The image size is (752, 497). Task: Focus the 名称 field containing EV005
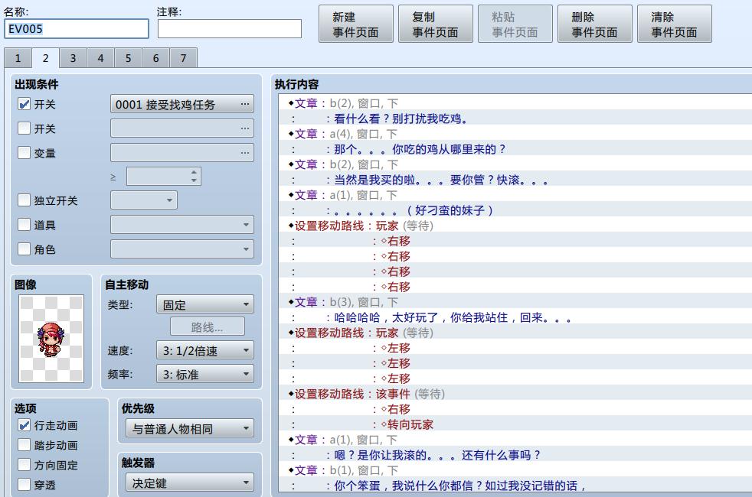click(77, 29)
